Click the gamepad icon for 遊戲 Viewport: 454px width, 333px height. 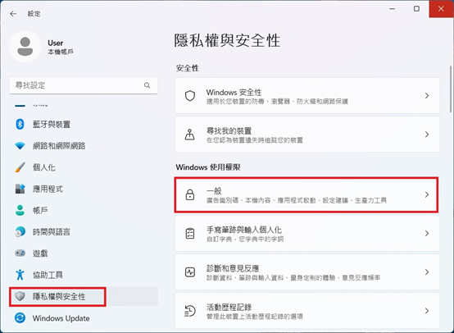click(20, 253)
